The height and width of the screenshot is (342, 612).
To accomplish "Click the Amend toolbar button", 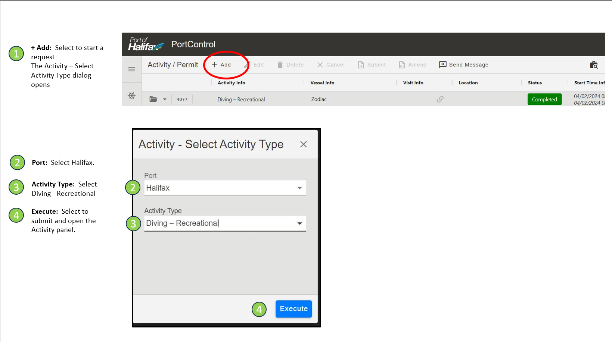I will [413, 65].
